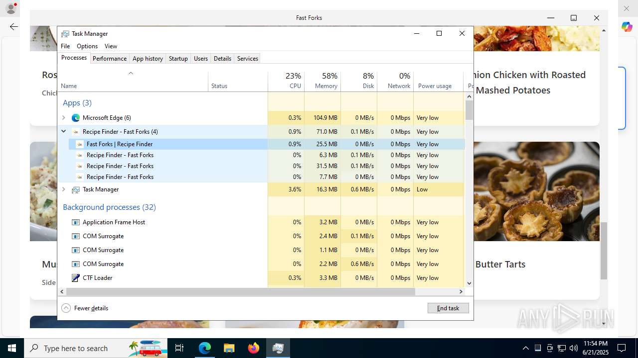The height and width of the screenshot is (358, 638).
Task: Sort by the Network column header
Action: tap(395, 82)
